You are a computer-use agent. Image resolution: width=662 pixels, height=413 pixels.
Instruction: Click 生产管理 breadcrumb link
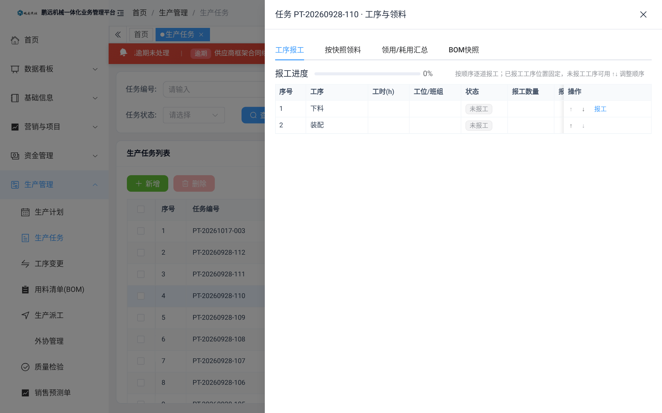pyautogui.click(x=173, y=13)
